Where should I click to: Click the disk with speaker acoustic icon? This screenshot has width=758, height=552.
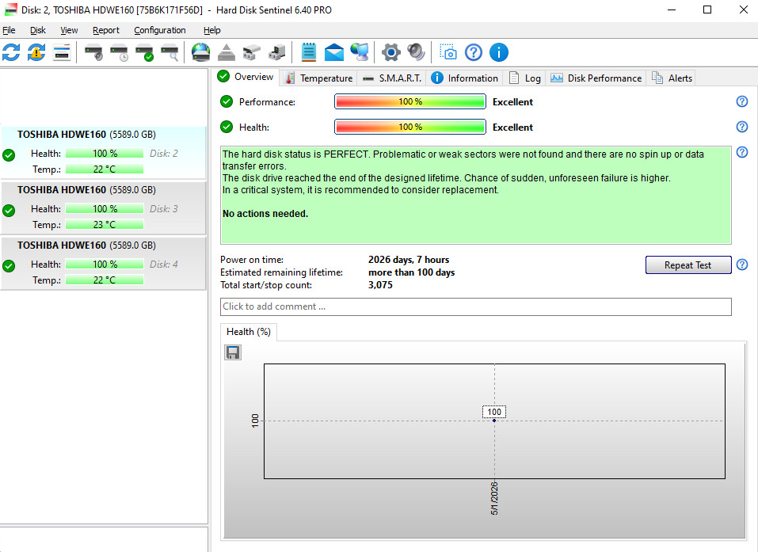coord(93,52)
